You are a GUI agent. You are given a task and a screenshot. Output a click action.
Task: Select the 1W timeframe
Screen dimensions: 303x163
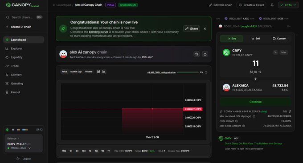pos(96,151)
